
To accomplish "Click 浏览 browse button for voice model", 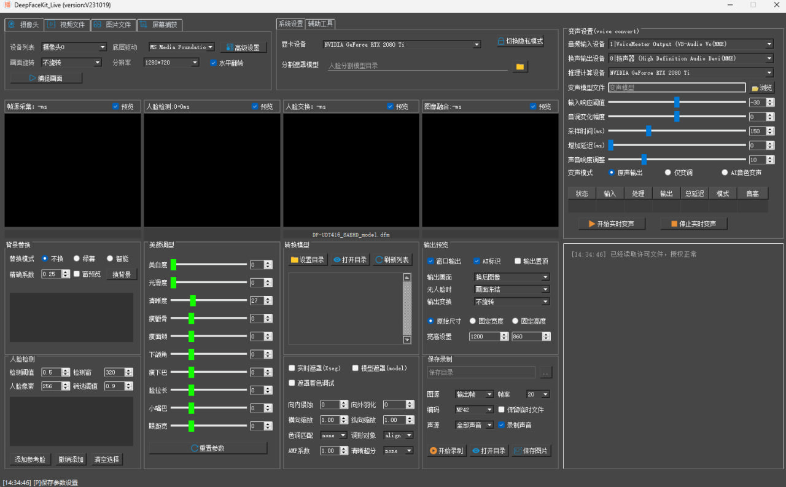I will pyautogui.click(x=761, y=88).
